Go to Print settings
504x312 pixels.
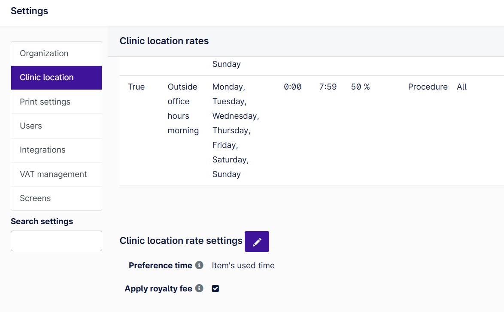click(56, 102)
